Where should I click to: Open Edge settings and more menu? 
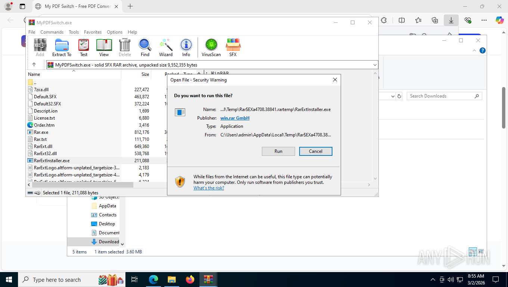484,20
